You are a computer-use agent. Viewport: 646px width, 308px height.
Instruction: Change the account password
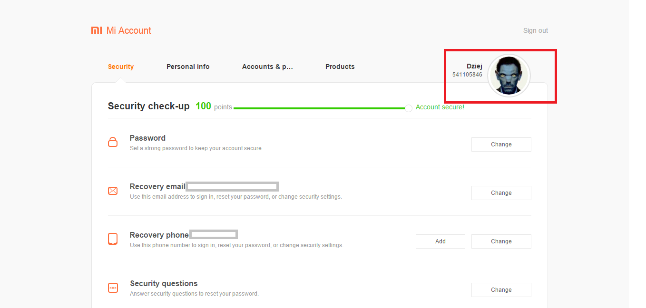point(501,144)
